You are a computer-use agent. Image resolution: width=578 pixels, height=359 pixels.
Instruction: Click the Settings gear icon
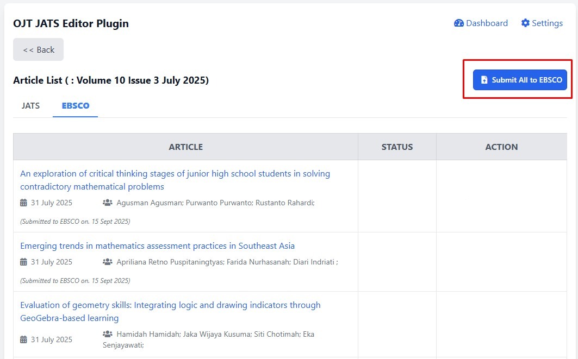pos(525,23)
